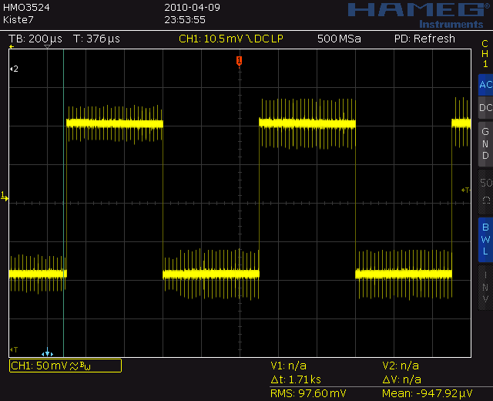Click the cyan cursor arrow marker
This screenshot has width=493, height=401.
click(47, 352)
